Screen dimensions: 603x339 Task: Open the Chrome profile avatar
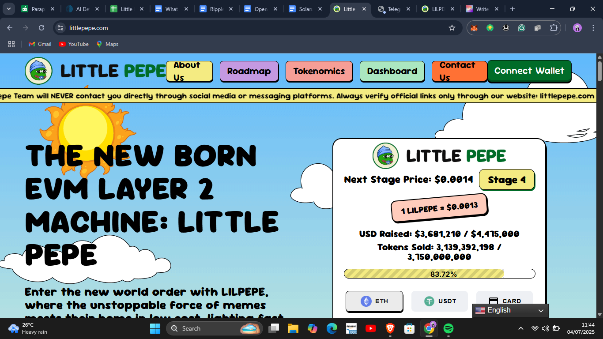click(x=577, y=28)
